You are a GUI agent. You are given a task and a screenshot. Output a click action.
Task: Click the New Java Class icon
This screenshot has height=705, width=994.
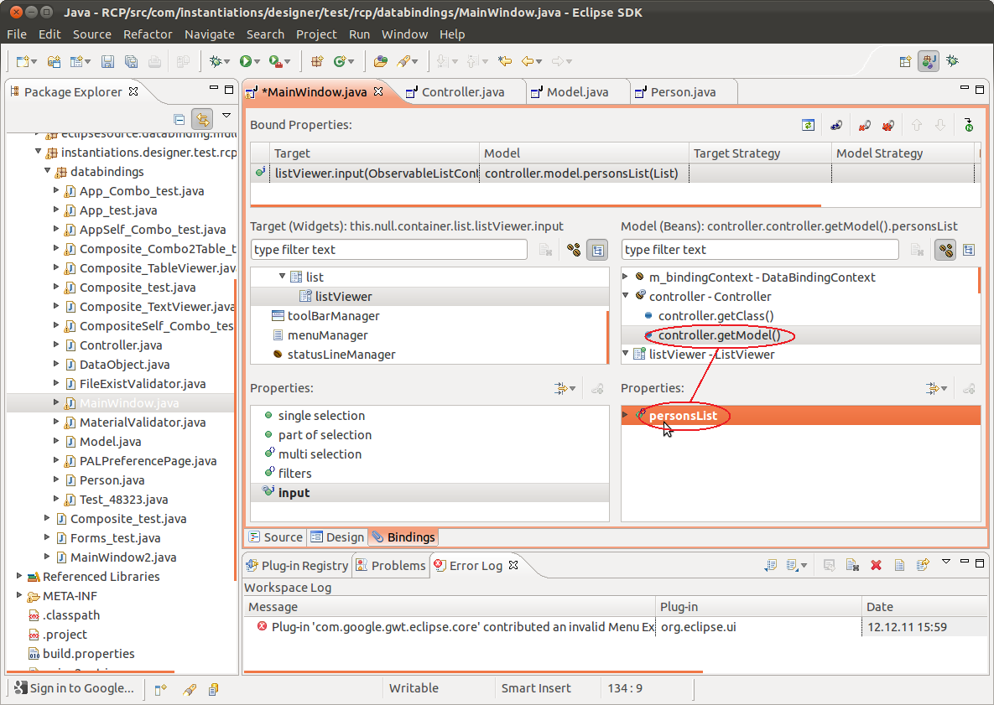pyautogui.click(x=340, y=61)
